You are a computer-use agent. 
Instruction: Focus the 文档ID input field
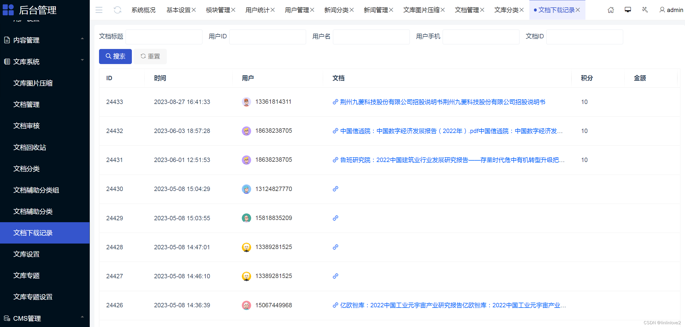click(x=585, y=37)
